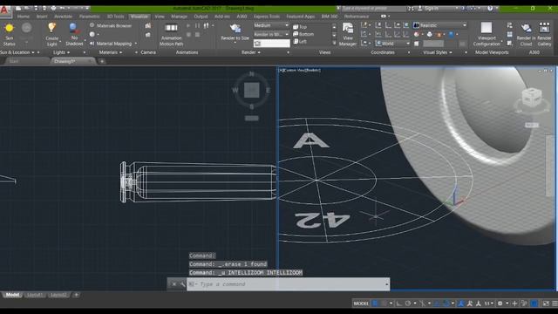Switch to the Model layout tab

pos(12,295)
